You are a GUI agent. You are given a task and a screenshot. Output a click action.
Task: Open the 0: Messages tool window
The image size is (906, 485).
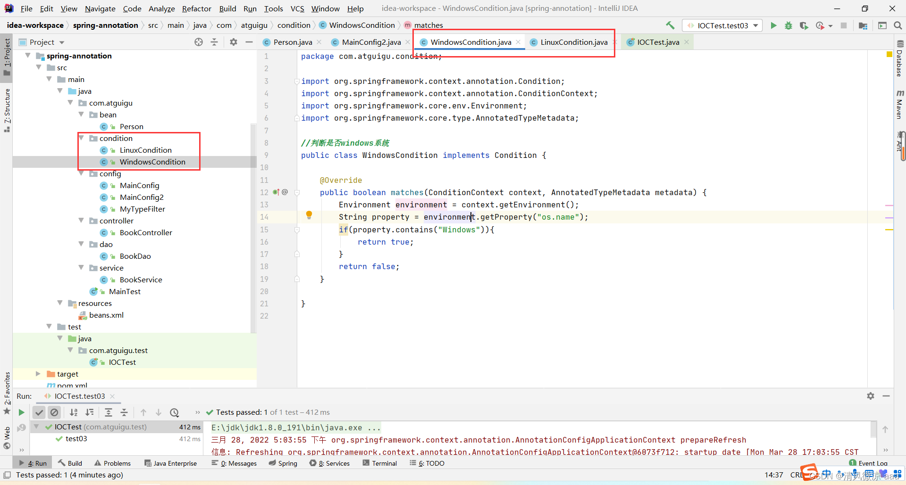[x=234, y=463]
